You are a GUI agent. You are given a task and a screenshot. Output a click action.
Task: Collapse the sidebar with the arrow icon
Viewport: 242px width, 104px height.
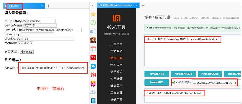coord(93,5)
